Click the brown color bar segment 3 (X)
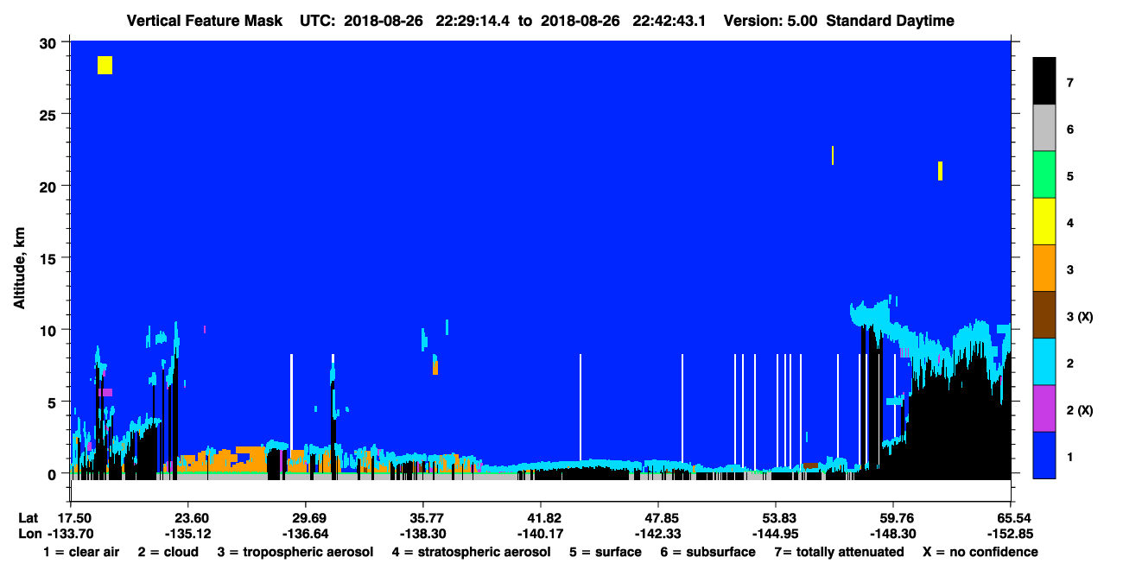Image resolution: width=1123 pixels, height=576 pixels. click(1044, 315)
